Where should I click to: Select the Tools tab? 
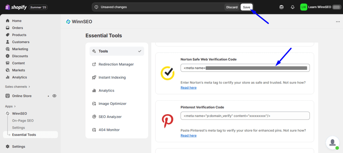tap(117, 51)
